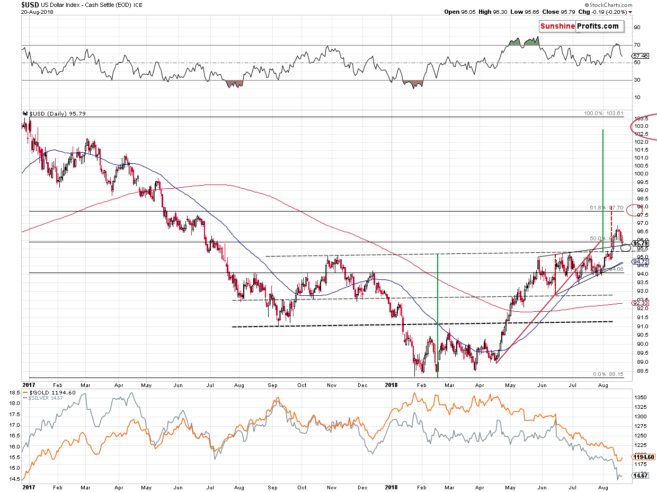Click the 'Low 95.65' value
657x492 pixels.
tap(523, 12)
